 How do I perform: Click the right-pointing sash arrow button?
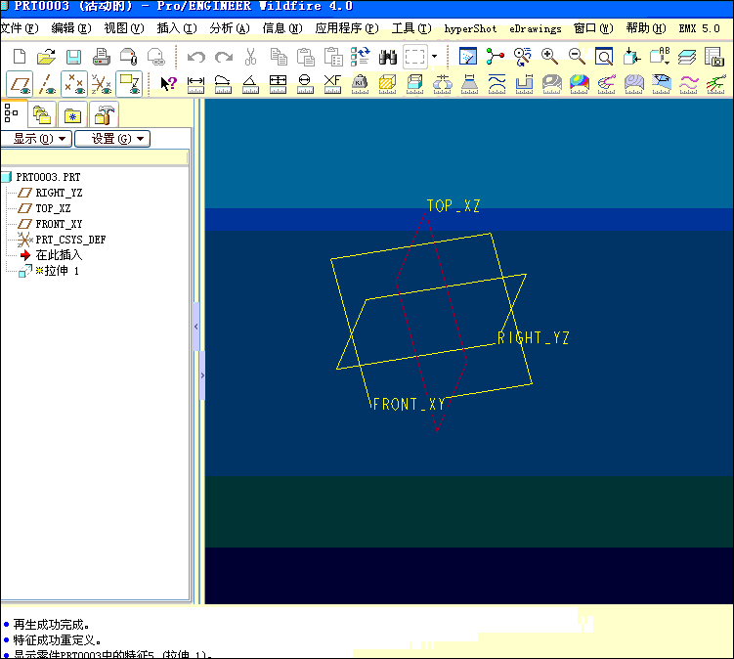pyautogui.click(x=202, y=375)
